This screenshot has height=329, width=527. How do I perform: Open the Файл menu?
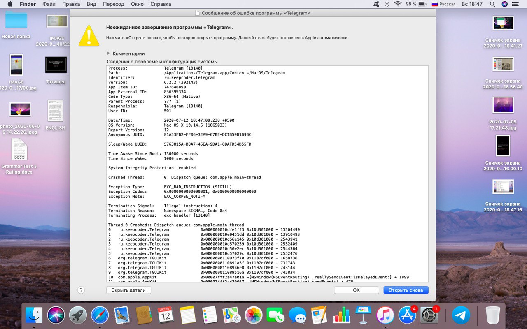(49, 4)
